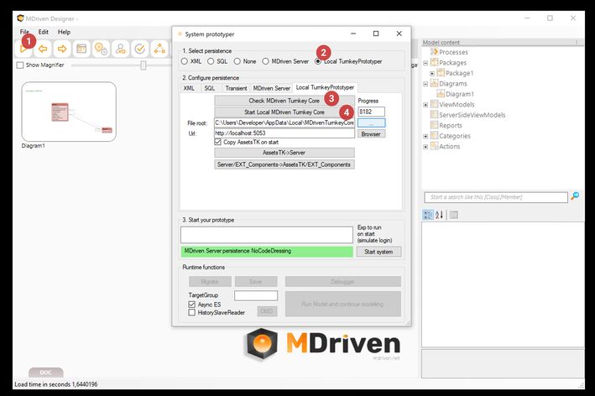The height and width of the screenshot is (396, 595).
Task: Click the file root browse '...' button
Action: (x=371, y=122)
